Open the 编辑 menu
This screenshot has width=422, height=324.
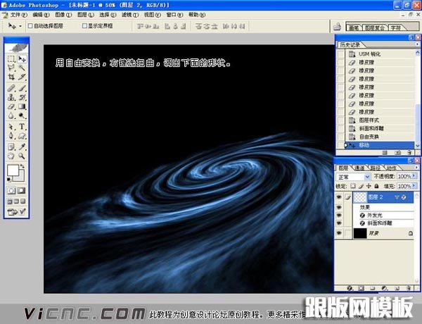[x=41, y=15]
